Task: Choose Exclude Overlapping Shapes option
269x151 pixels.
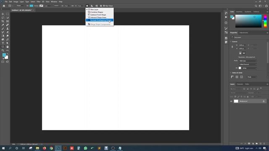Action: 100,20
